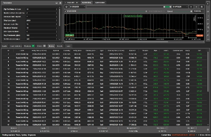211x137 pixels.
Task: Switch to the Optimization tab
Action: [100, 2]
